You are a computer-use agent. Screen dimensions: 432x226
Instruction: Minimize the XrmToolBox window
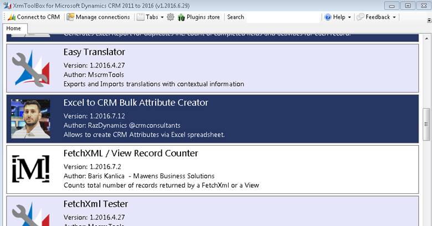pyautogui.click(x=392, y=6)
